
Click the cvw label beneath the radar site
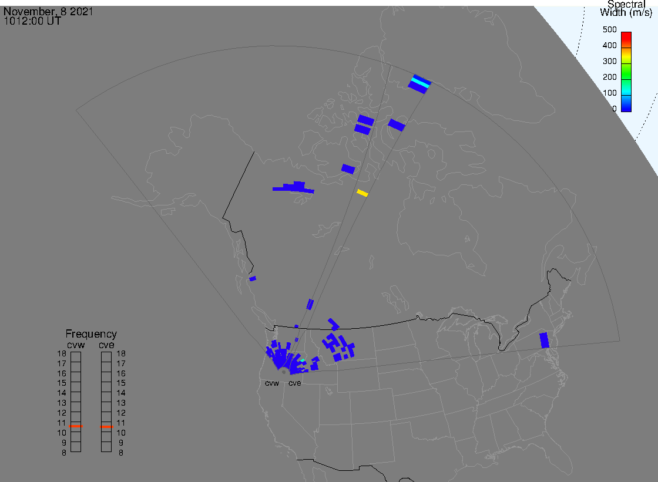(271, 383)
